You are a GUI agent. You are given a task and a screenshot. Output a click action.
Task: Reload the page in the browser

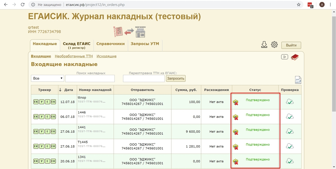tap(23, 4)
